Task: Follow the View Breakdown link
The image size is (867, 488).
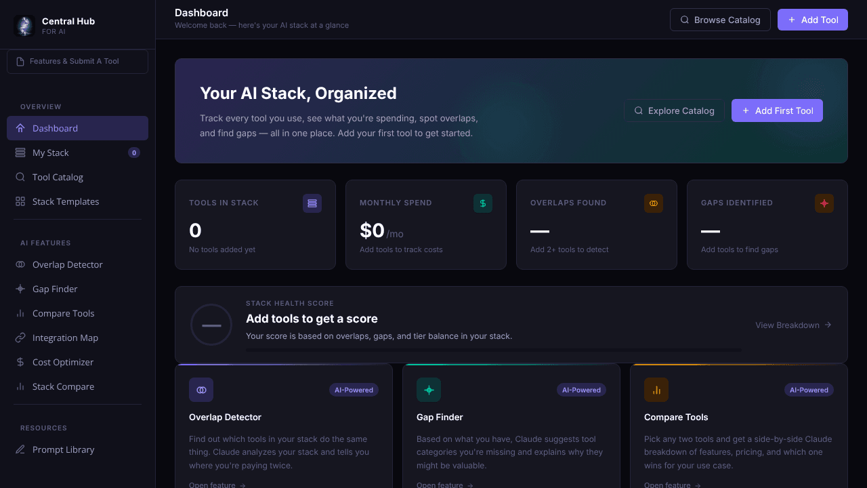Action: 793,325
